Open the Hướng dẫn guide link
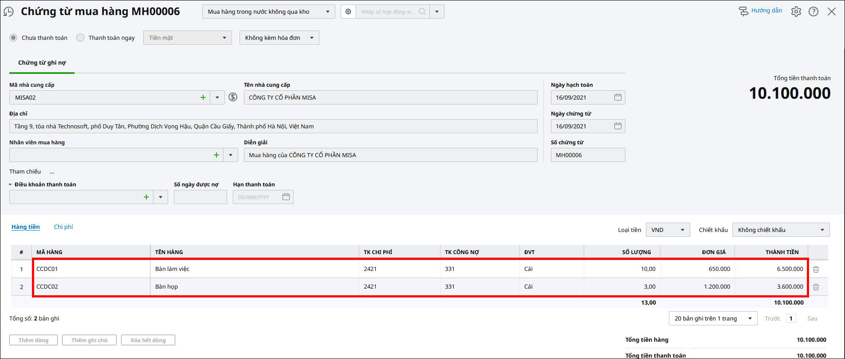The width and height of the screenshot is (845, 359). (x=760, y=11)
